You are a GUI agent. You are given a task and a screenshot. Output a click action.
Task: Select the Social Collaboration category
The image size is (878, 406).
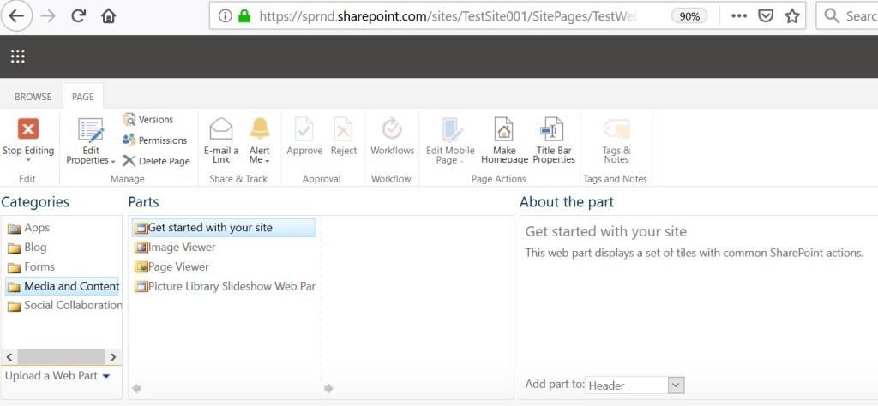tap(64, 305)
